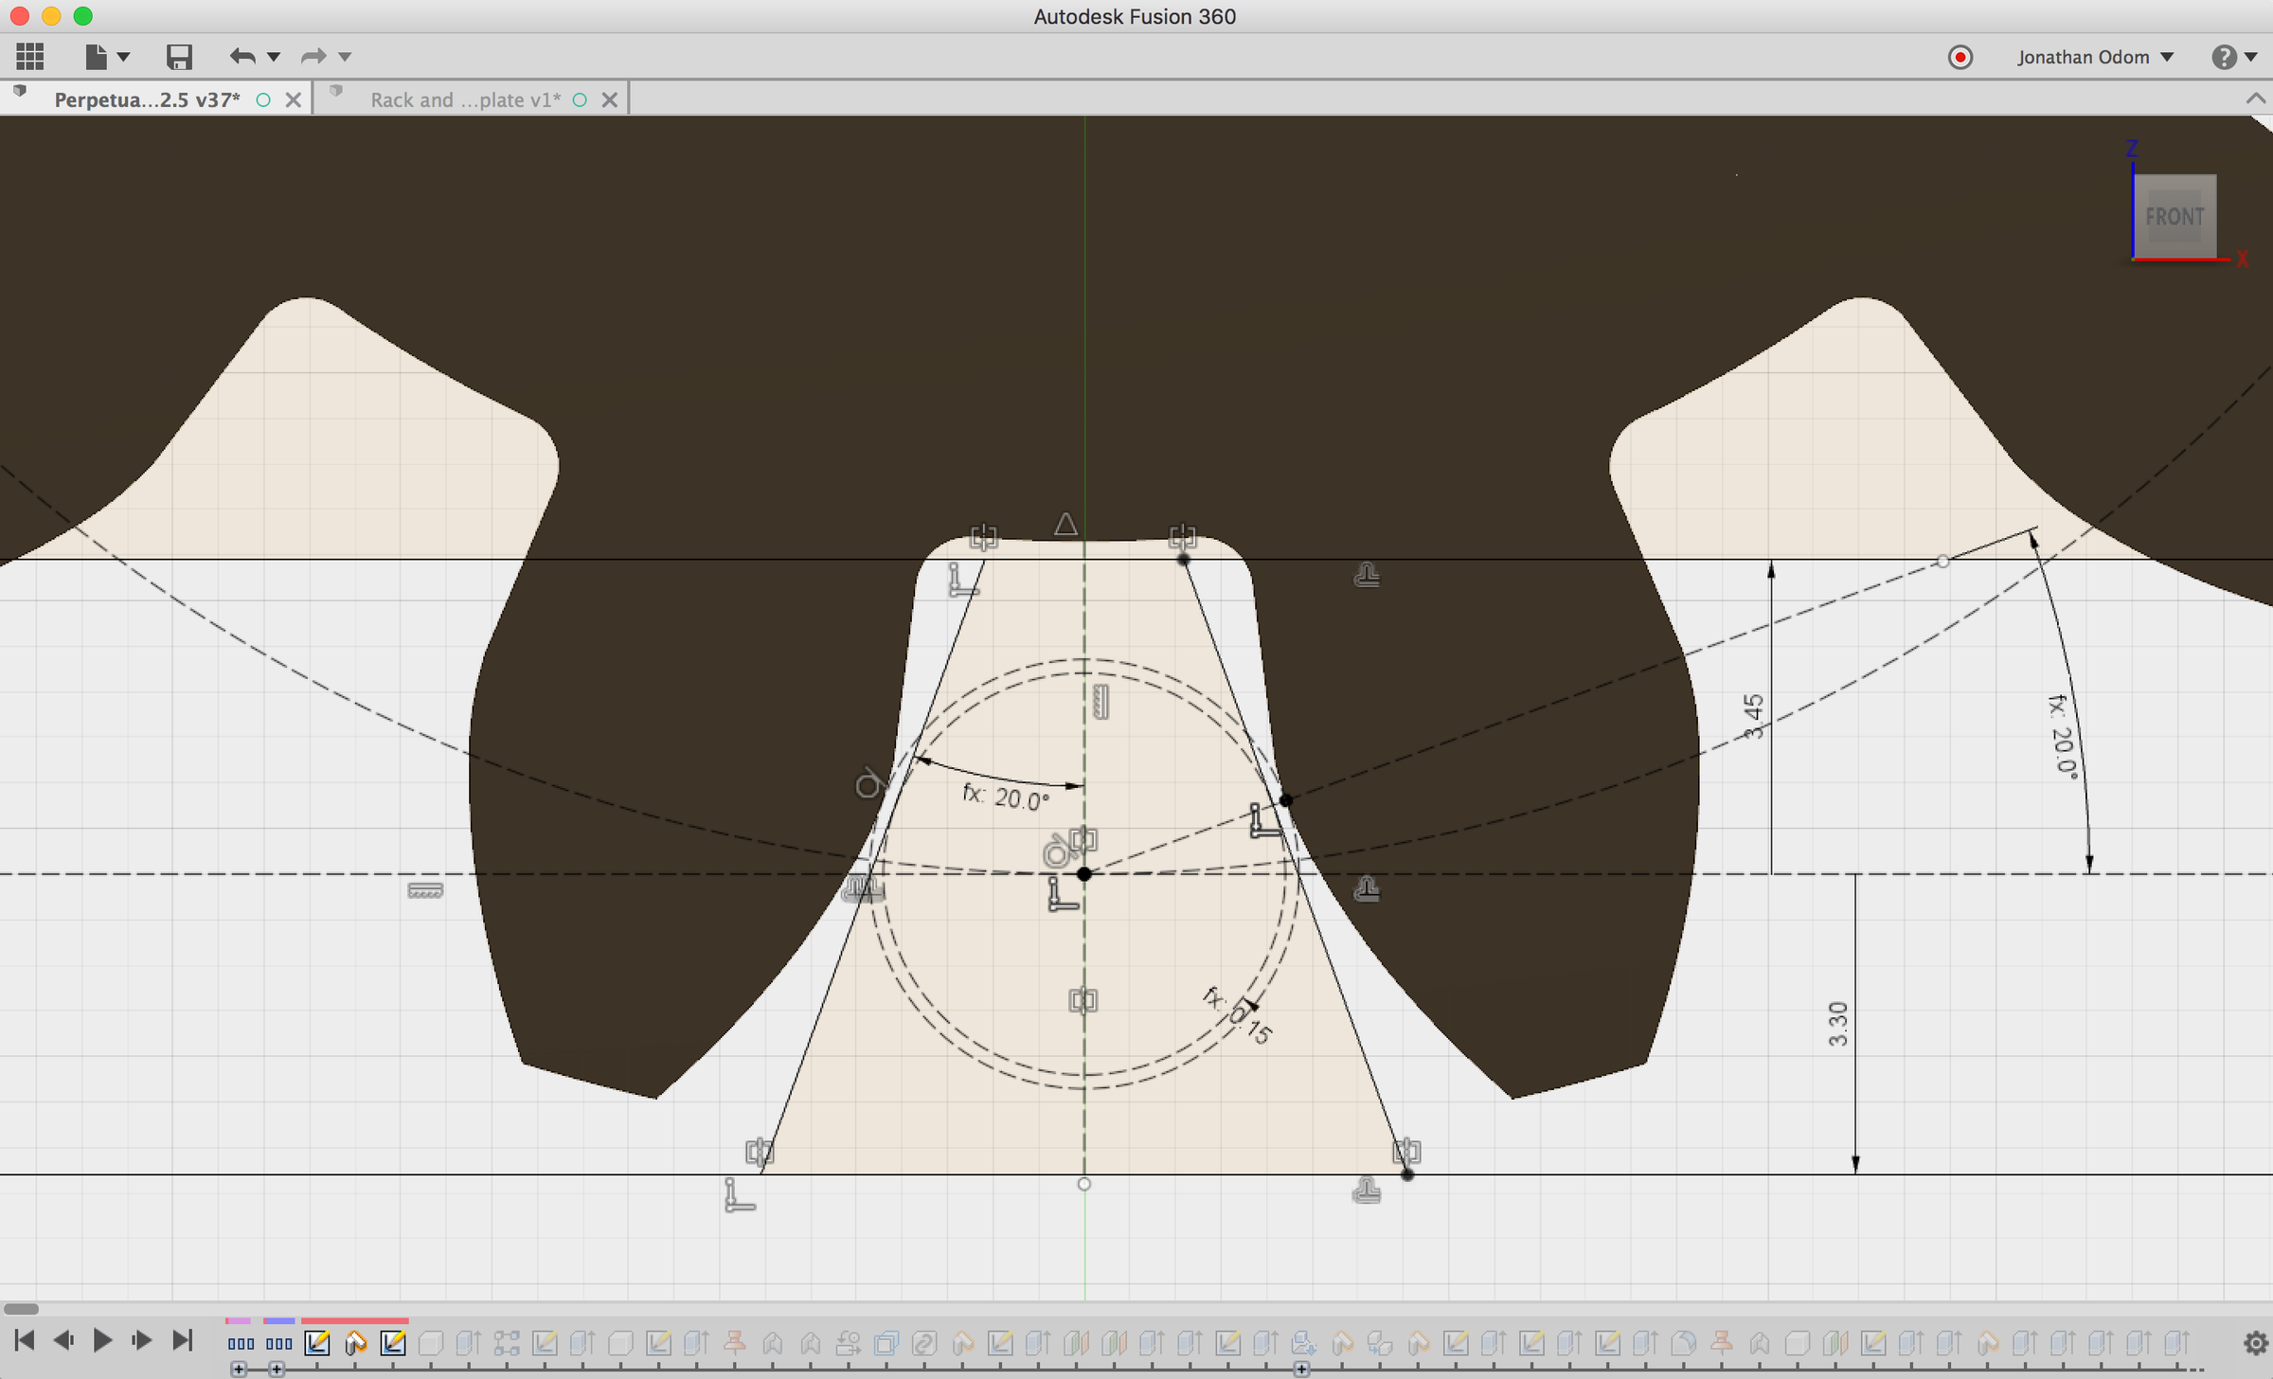
Task: Click the first sketch feature in timeline
Action: click(317, 1342)
